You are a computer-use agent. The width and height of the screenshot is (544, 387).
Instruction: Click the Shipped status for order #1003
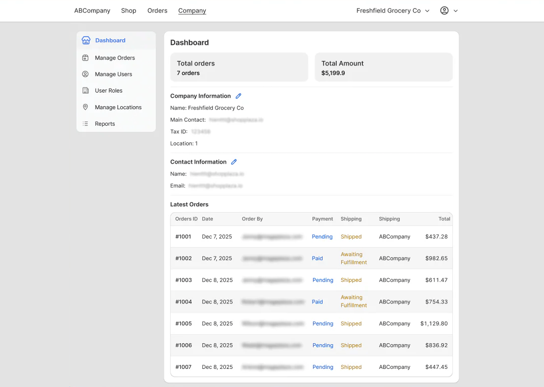(351, 280)
